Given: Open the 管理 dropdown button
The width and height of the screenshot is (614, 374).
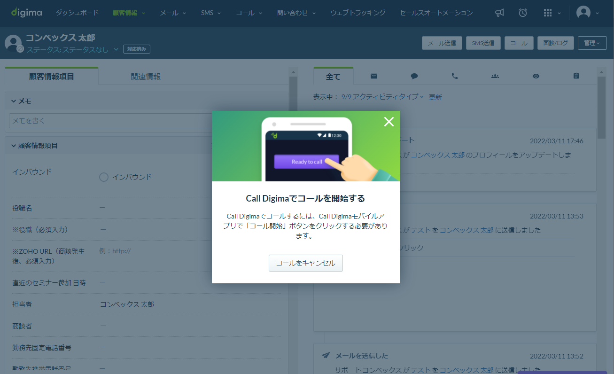Looking at the screenshot, I should [x=592, y=43].
